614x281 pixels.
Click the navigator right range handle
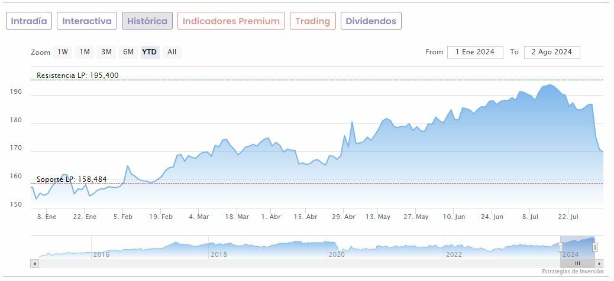point(594,247)
